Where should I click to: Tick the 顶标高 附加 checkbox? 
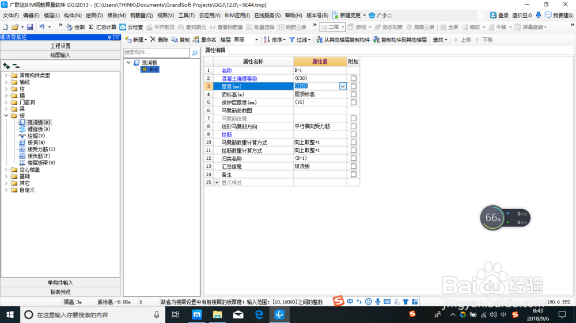[354, 95]
